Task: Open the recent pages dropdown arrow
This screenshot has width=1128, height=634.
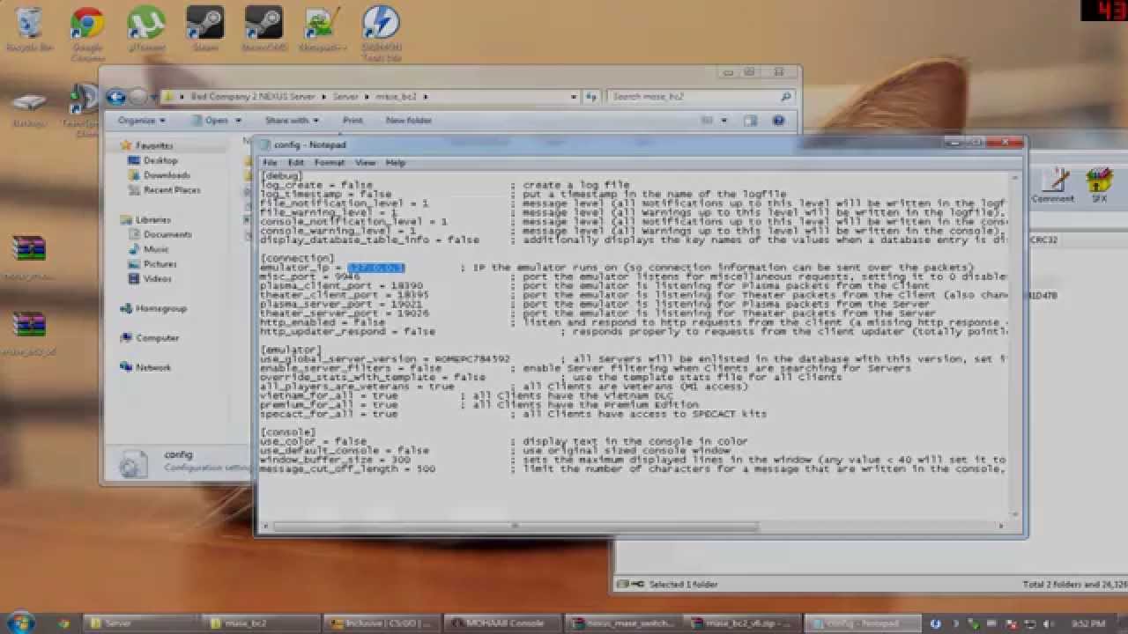Action: coord(153,97)
